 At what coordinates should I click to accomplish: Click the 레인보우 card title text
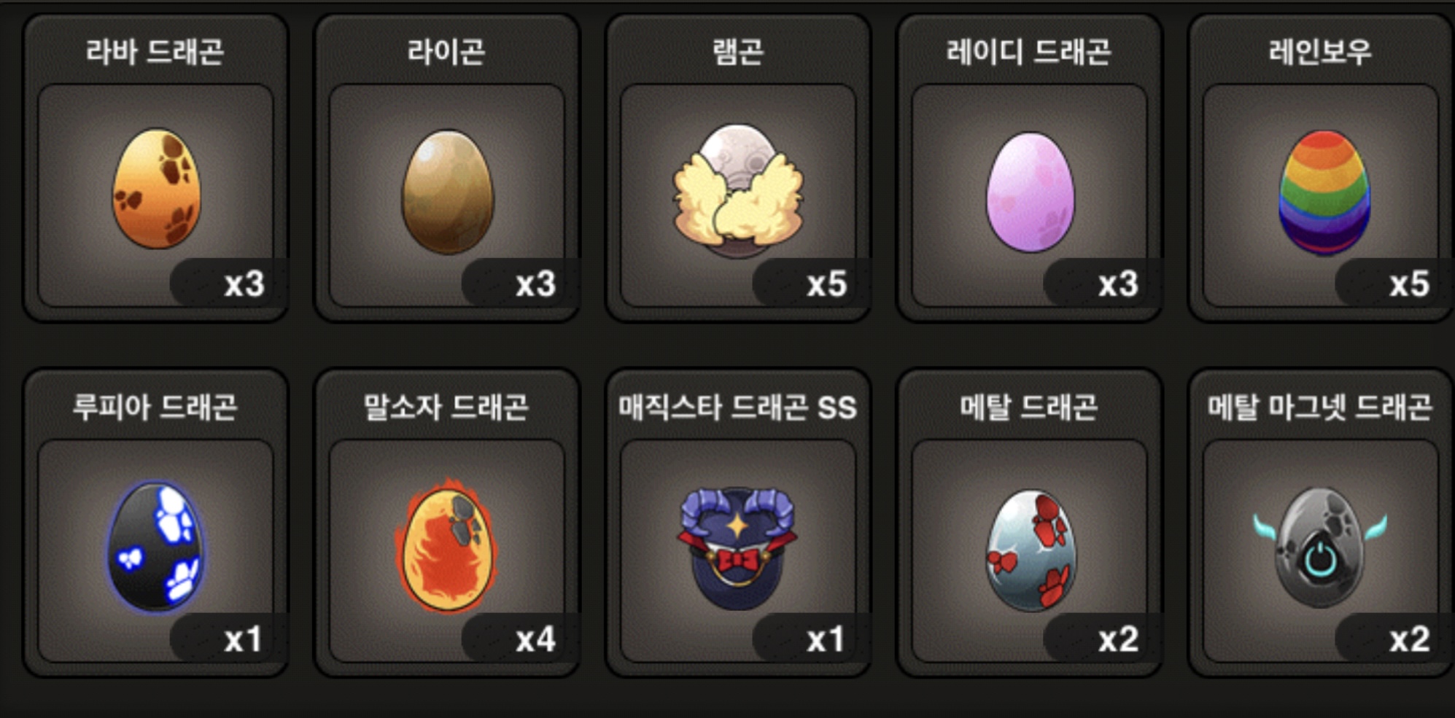point(1320,52)
